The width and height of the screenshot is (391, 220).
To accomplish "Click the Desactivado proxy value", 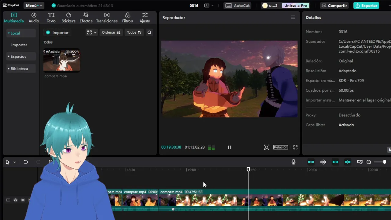I will click(349, 115).
